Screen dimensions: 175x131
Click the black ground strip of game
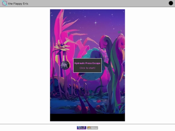pyautogui.click(x=87, y=117)
